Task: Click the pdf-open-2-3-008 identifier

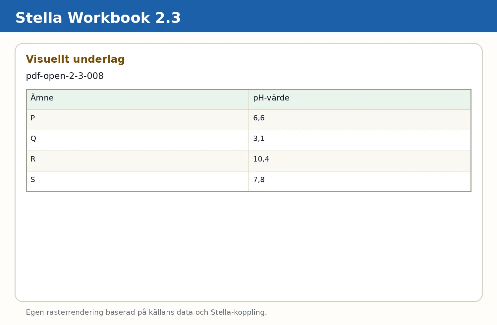Action: coord(65,76)
